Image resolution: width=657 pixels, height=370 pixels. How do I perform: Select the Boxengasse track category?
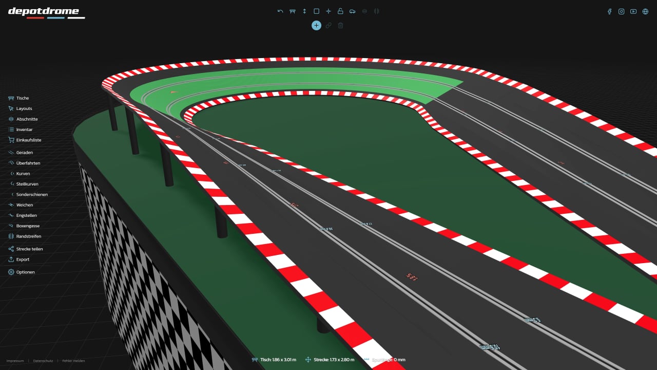24,226
